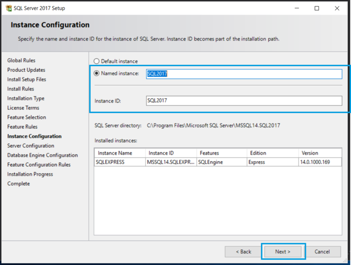Viewport: 351px width, 265px height.
Task: Click the SQL Server Setup title bar icon
Action: point(8,8)
